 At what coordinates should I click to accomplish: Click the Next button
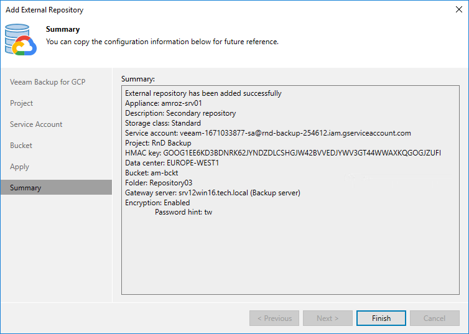(x=327, y=318)
